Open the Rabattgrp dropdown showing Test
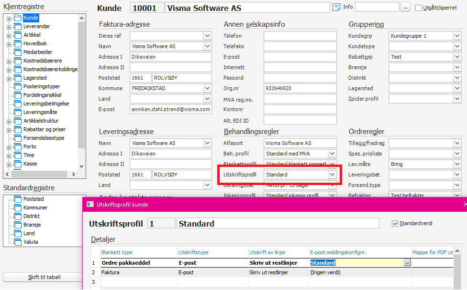467x290 pixels. [x=457, y=57]
